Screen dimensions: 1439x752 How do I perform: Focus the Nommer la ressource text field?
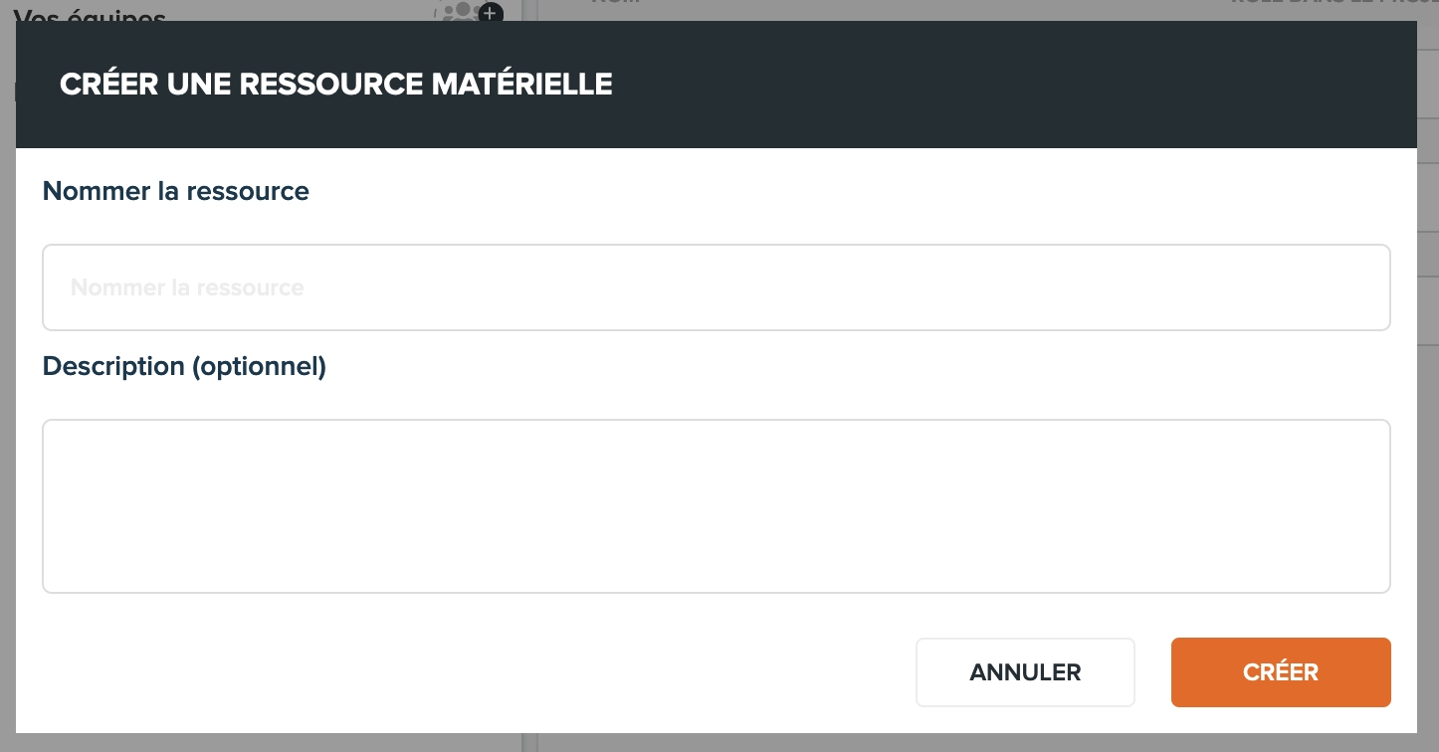click(717, 287)
